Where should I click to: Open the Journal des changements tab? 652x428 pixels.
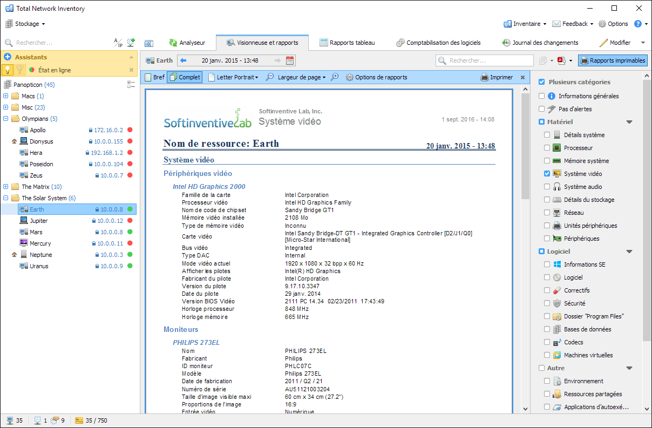pyautogui.click(x=540, y=43)
